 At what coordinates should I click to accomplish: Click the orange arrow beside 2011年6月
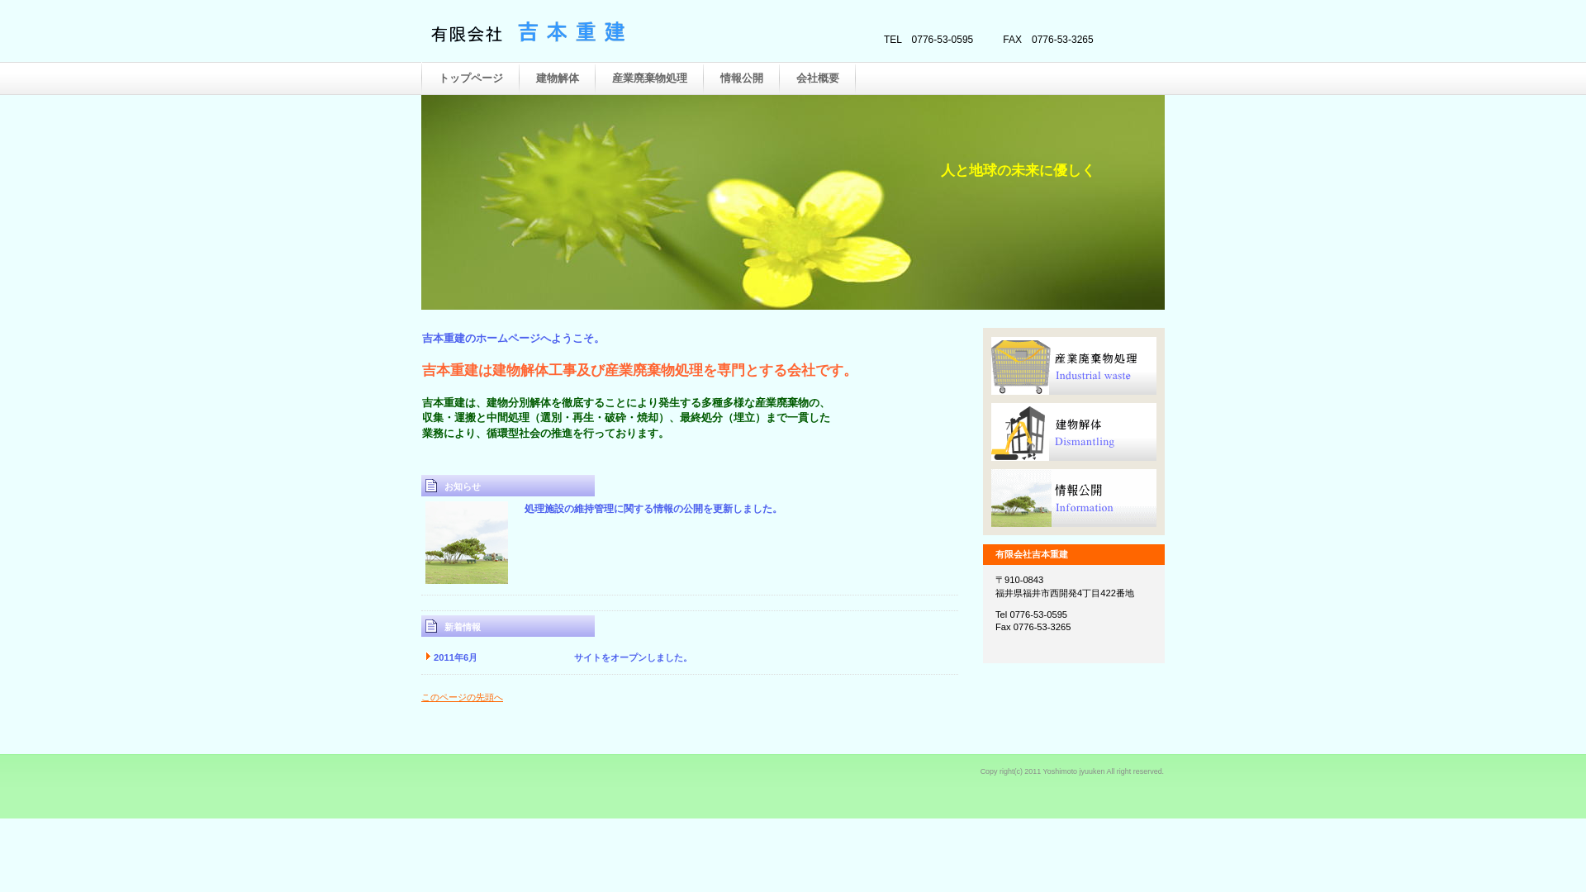click(x=429, y=657)
